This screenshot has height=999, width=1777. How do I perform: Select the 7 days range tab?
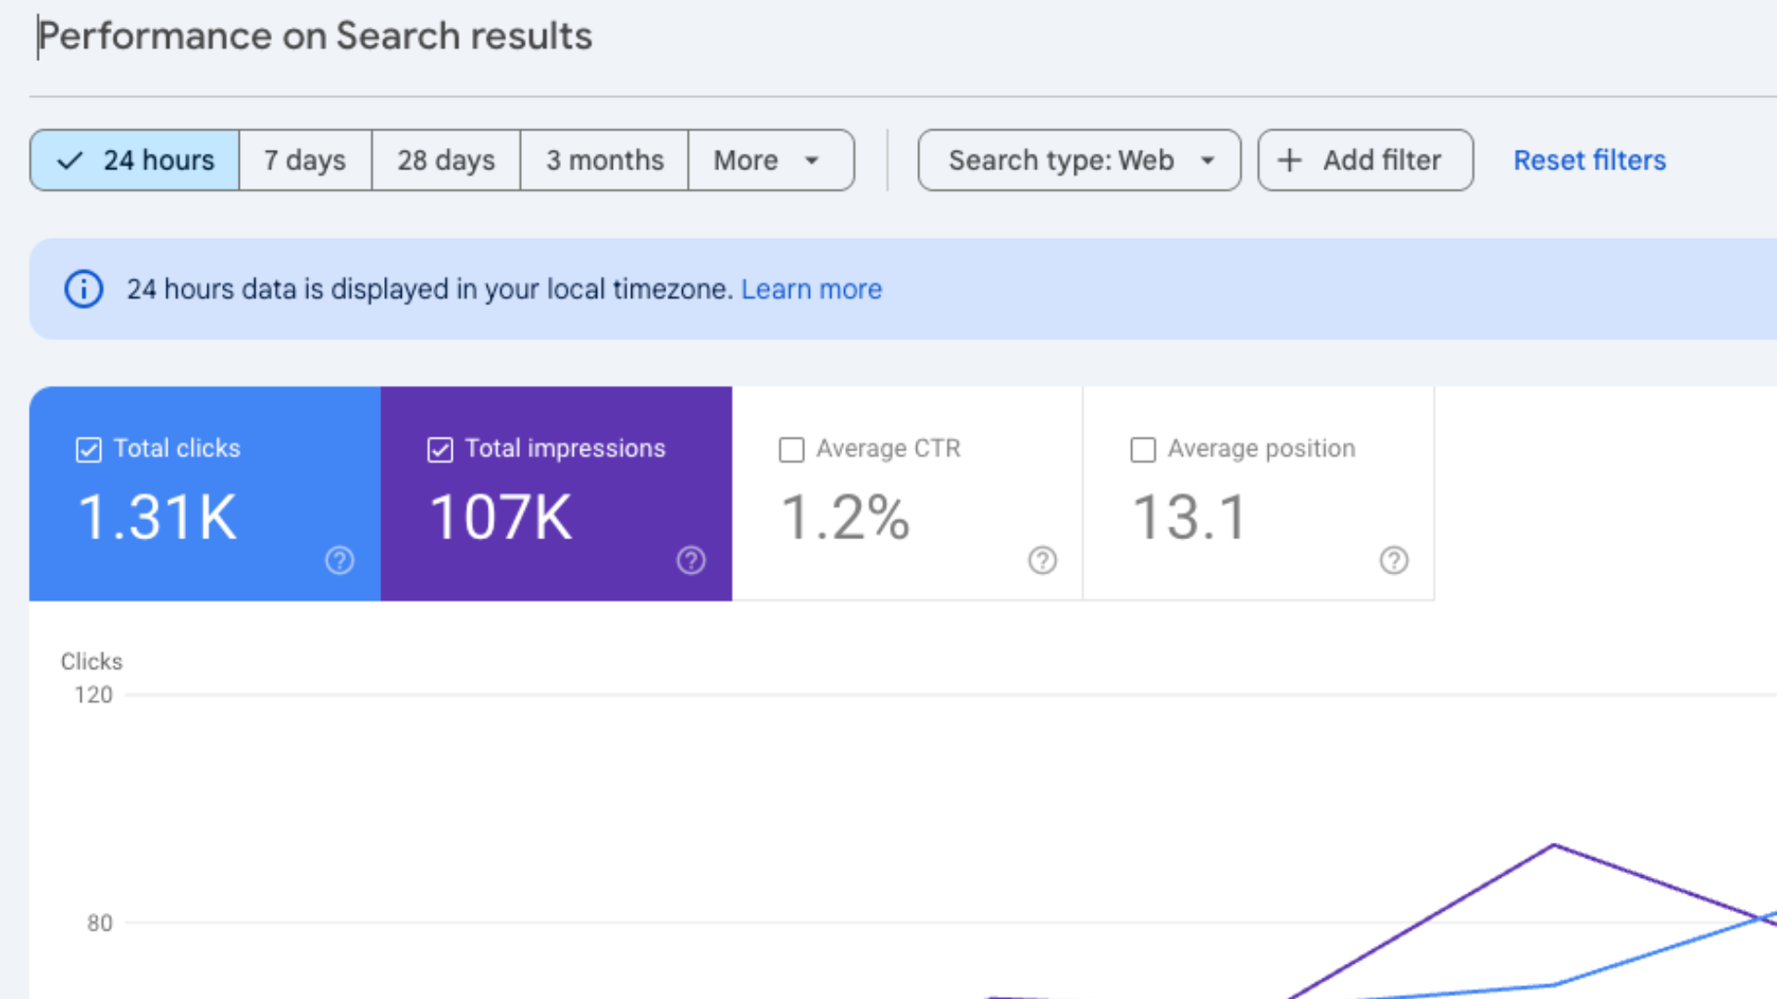[305, 160]
